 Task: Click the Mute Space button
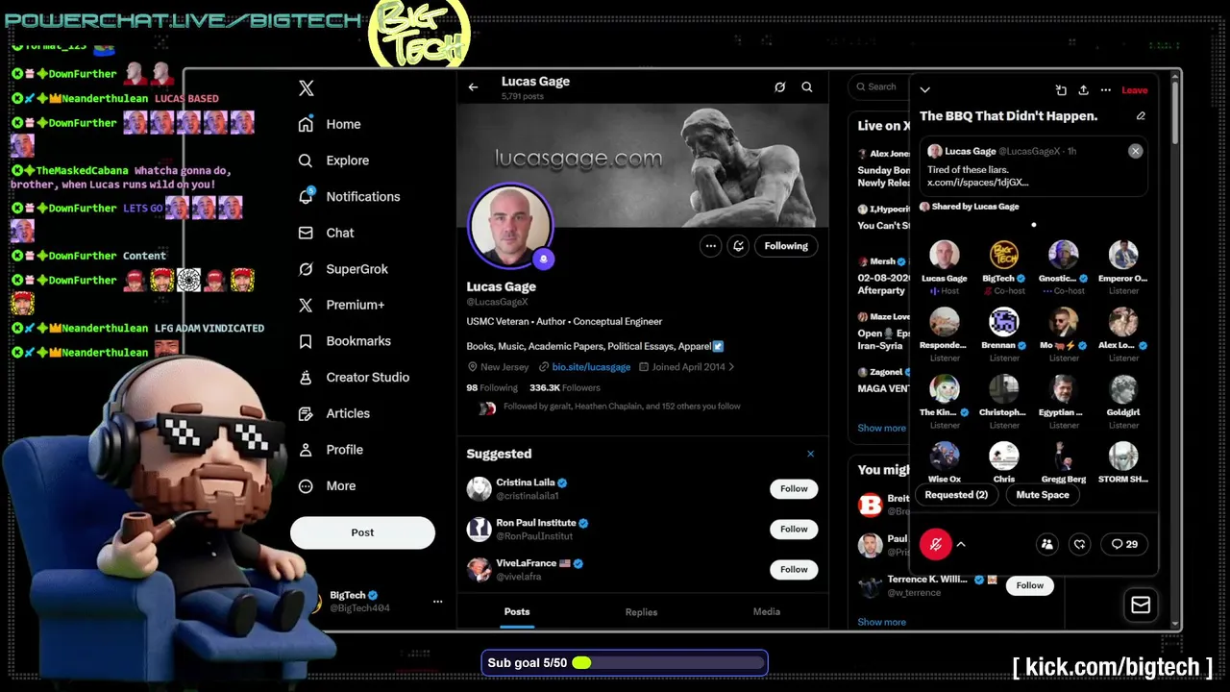[1043, 495]
